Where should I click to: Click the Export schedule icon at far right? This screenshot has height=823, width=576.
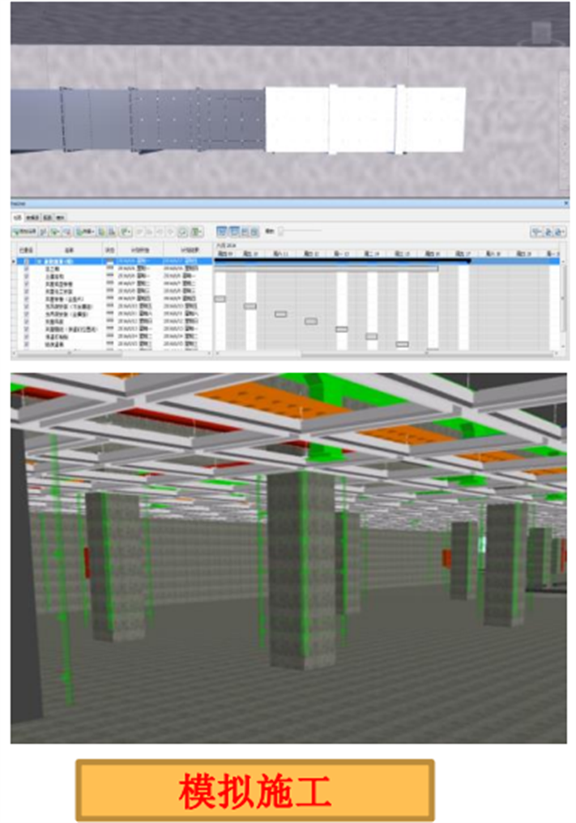click(x=561, y=232)
